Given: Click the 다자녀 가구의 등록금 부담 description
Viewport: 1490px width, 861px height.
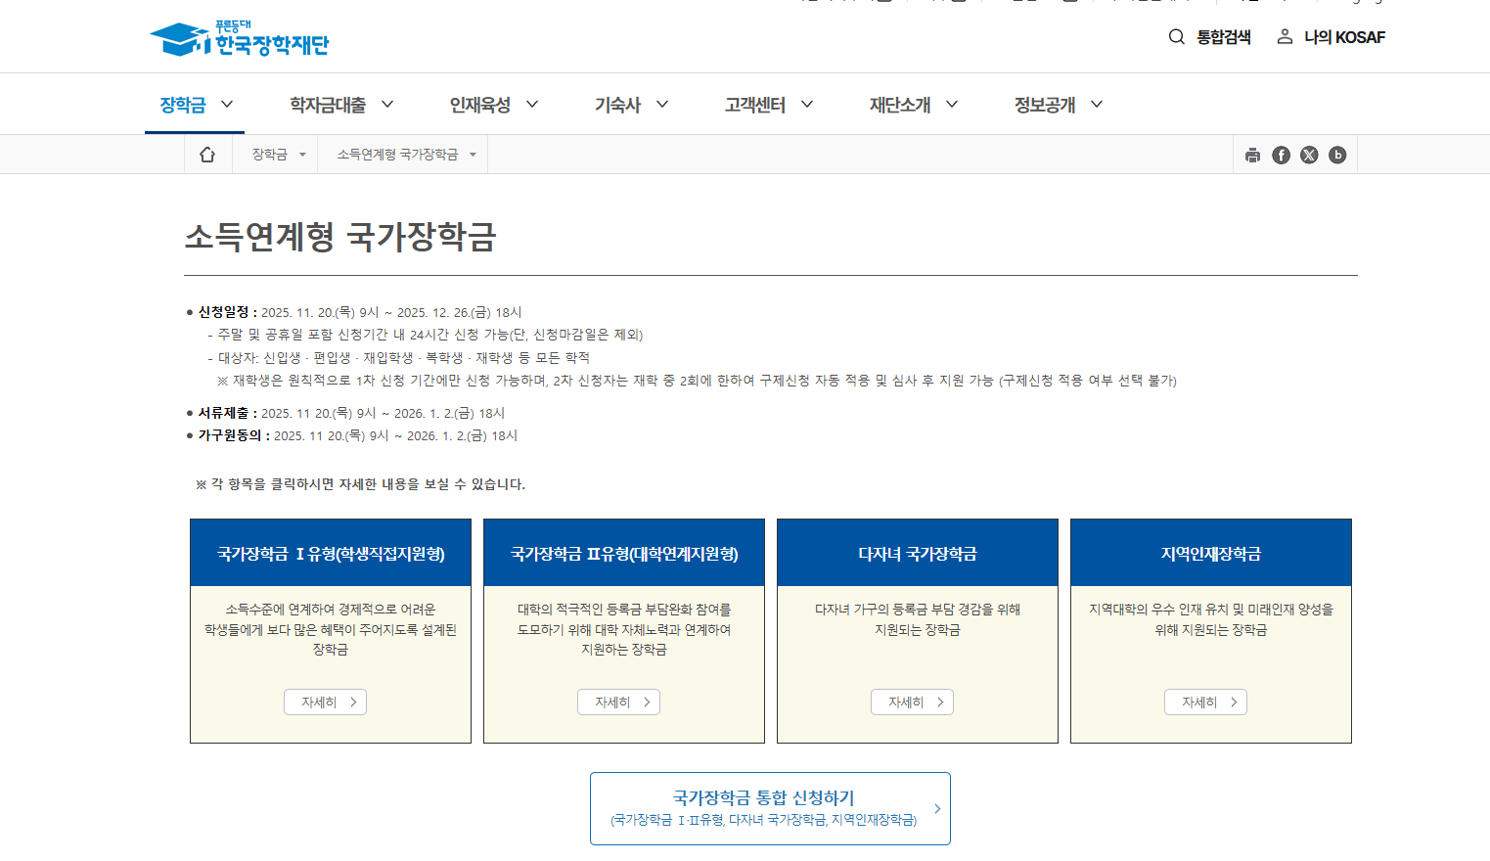Looking at the screenshot, I should [918, 619].
